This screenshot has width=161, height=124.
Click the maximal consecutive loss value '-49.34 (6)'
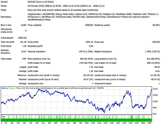(x=155, y=79)
